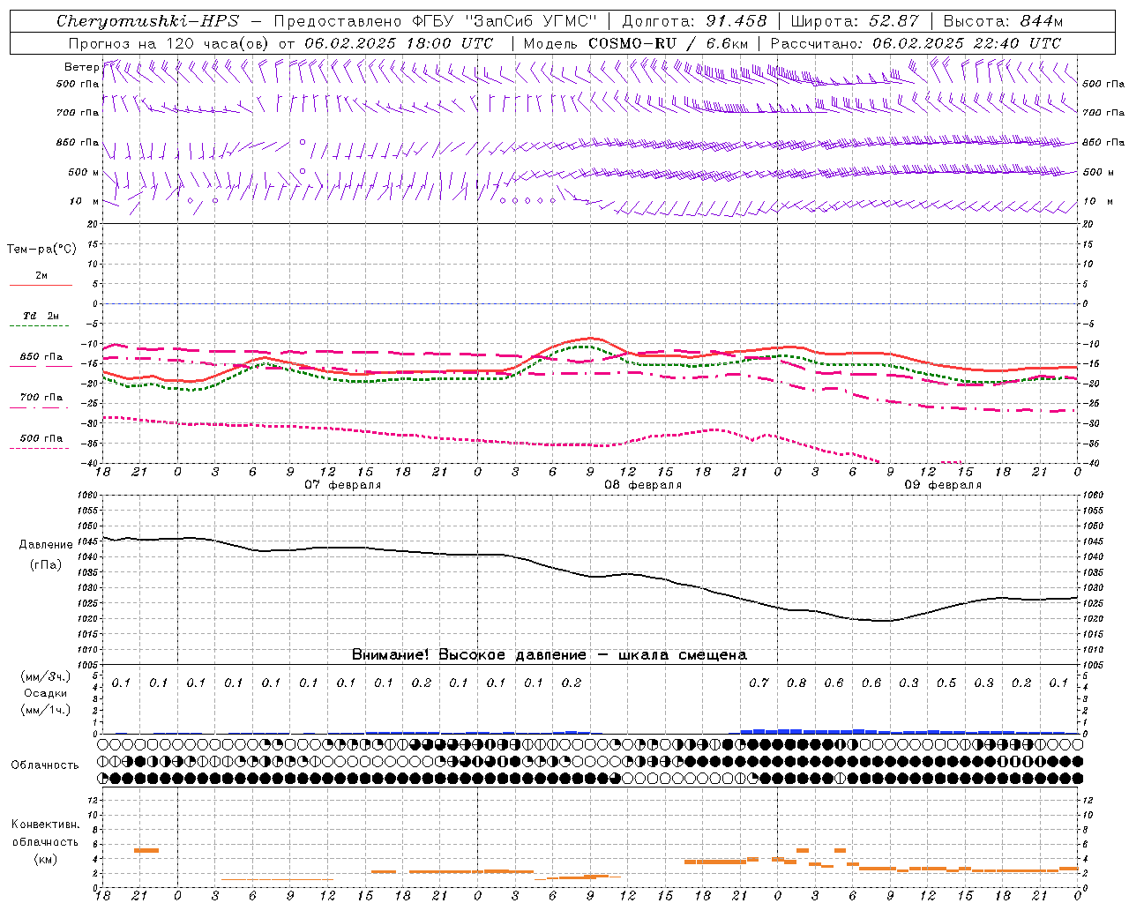Image resolution: width=1129 pixels, height=903 pixels.
Task: Select the (мм/1ч.) precipitation unit label
Action: (x=46, y=710)
